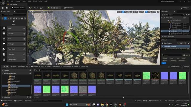The height and width of the screenshot is (107, 191).
Task: Open the viewport Show dropdown
Action: point(50,12)
